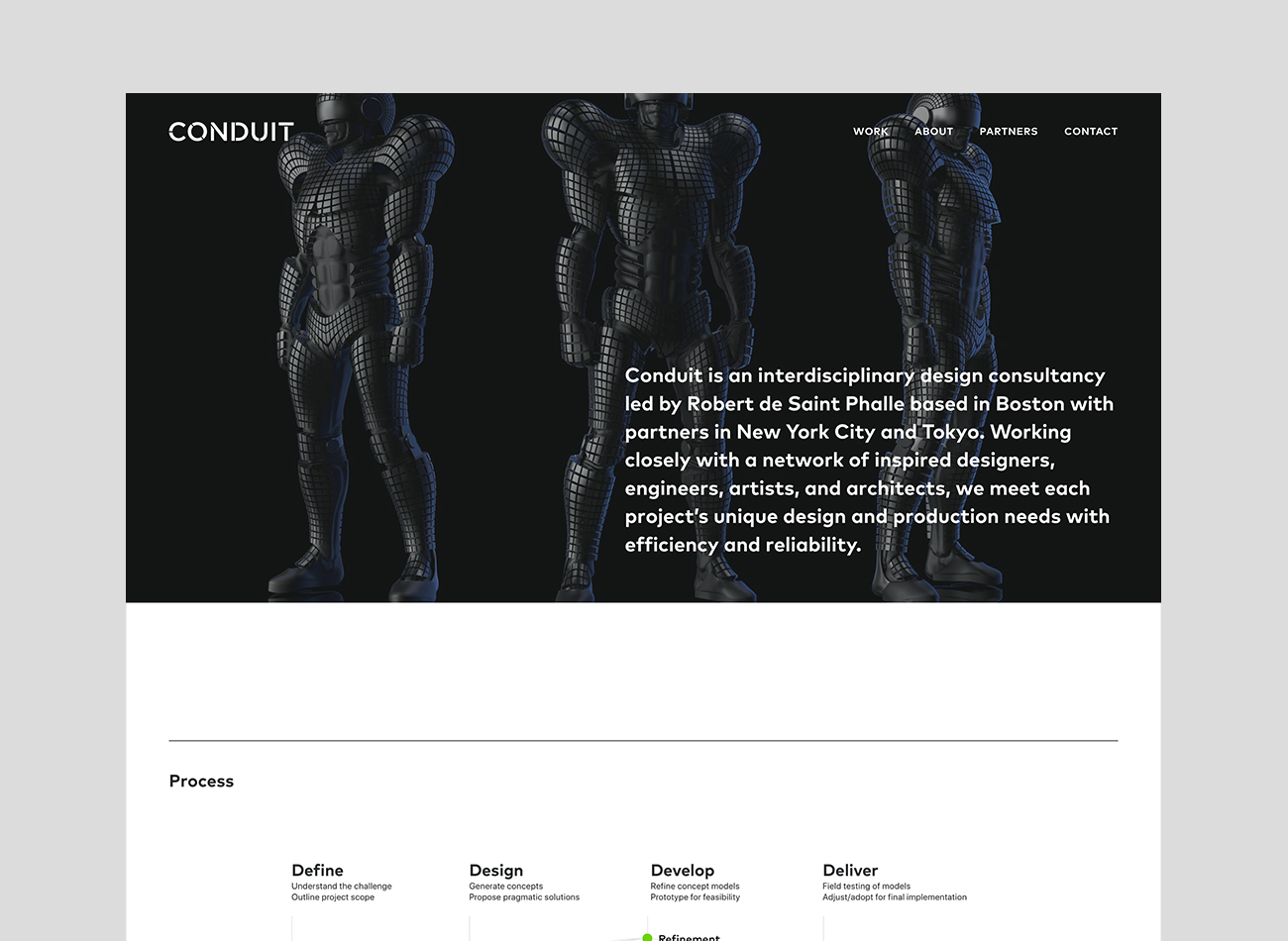1288x941 pixels.
Task: Click the green Refinement dot marker
Action: click(647, 937)
